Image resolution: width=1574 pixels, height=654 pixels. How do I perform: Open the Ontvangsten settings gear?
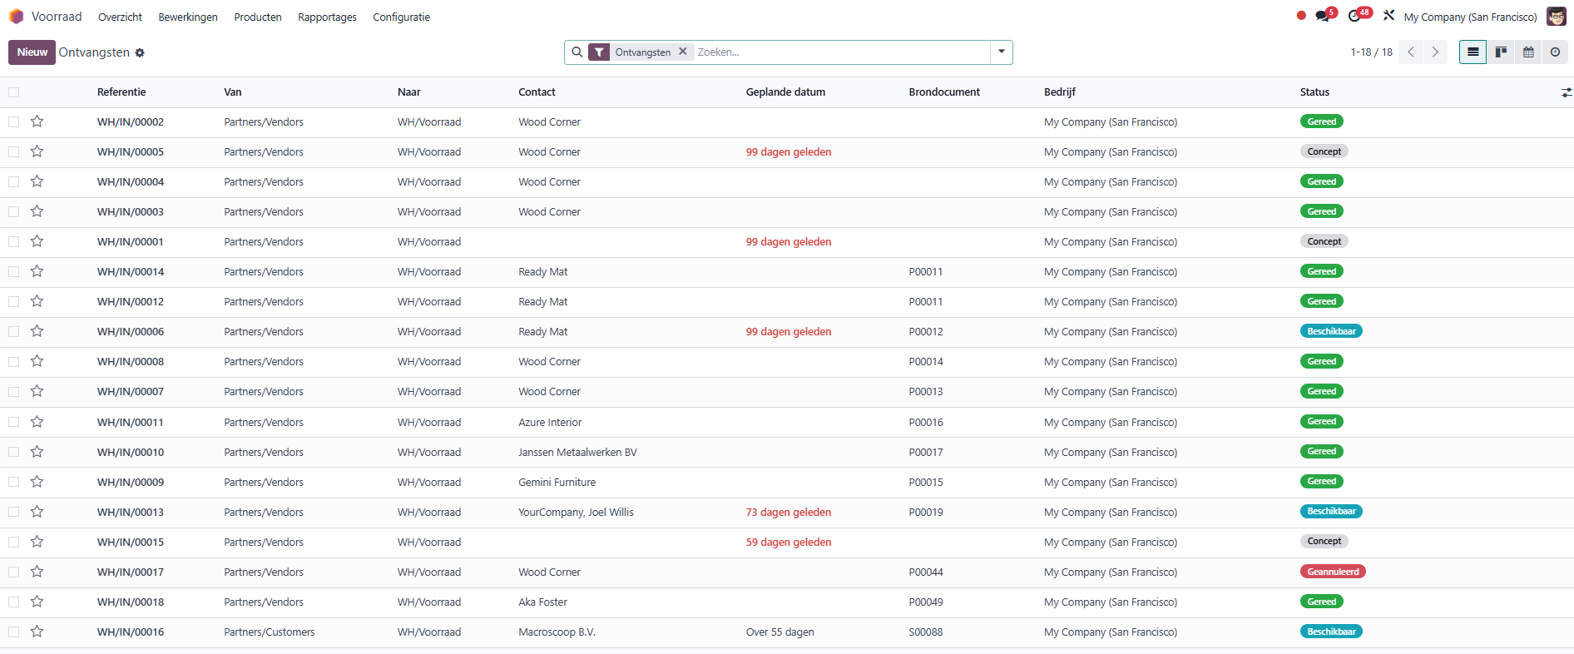[140, 53]
